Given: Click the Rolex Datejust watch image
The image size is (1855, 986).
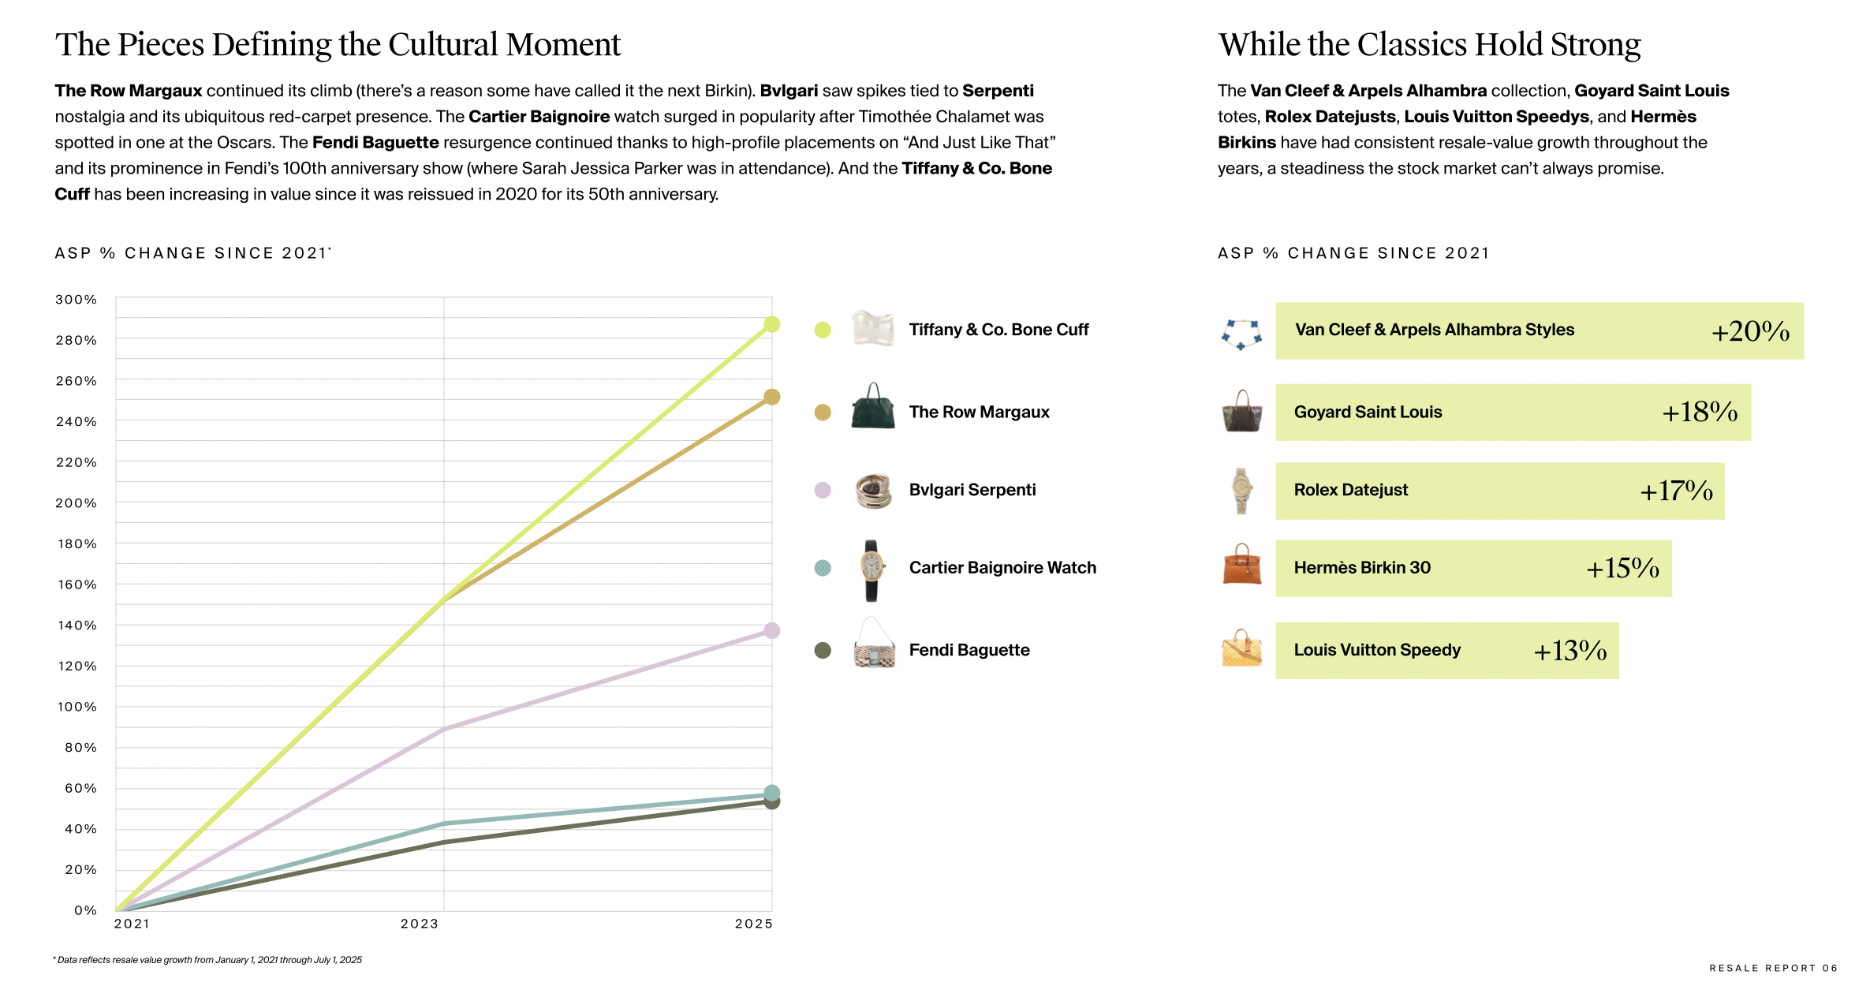Looking at the screenshot, I should pyautogui.click(x=1241, y=490).
